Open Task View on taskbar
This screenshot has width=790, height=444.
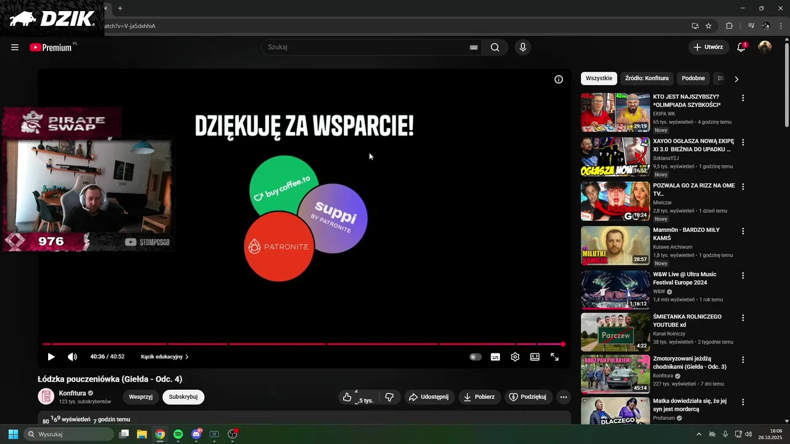tap(123, 434)
